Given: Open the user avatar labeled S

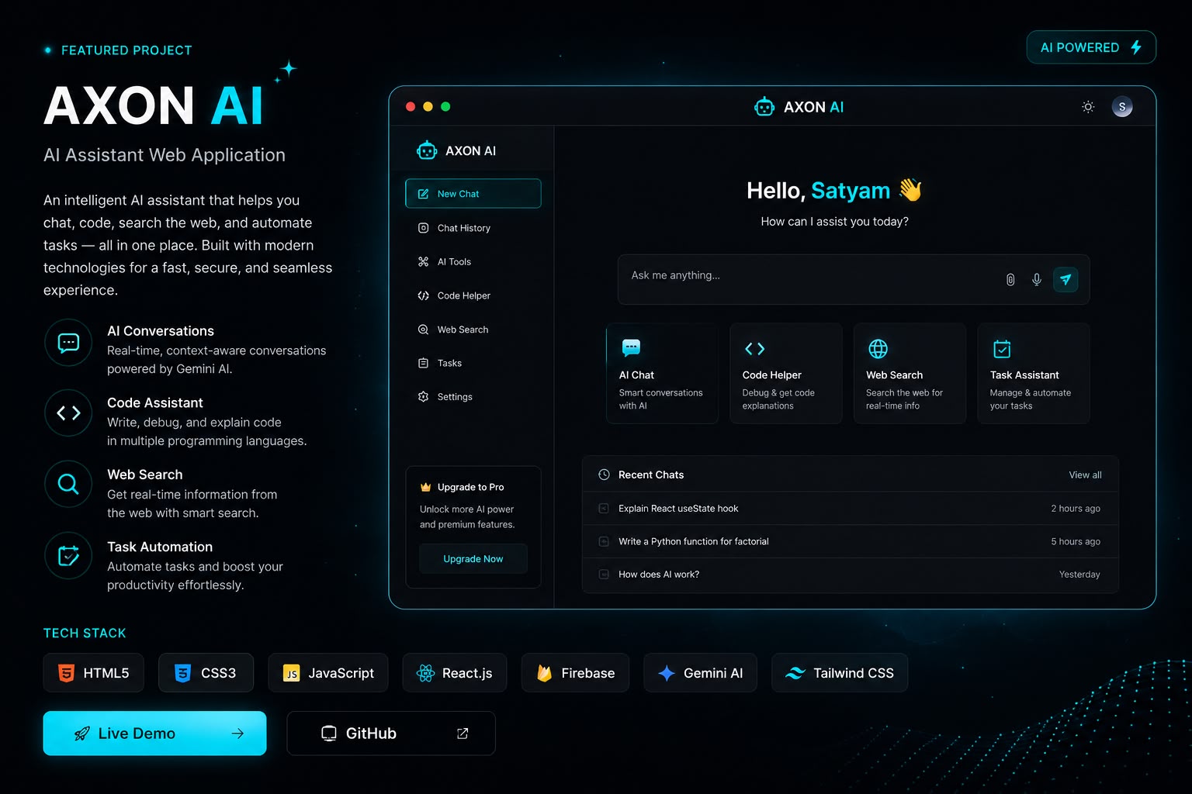Looking at the screenshot, I should [x=1122, y=107].
